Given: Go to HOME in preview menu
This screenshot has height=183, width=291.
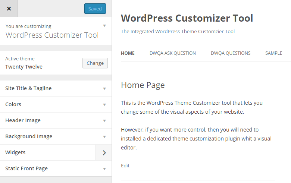Looking at the screenshot, I should (x=128, y=53).
